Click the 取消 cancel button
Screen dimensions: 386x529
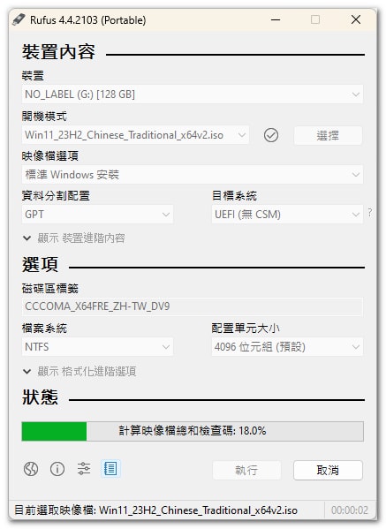pyautogui.click(x=328, y=470)
